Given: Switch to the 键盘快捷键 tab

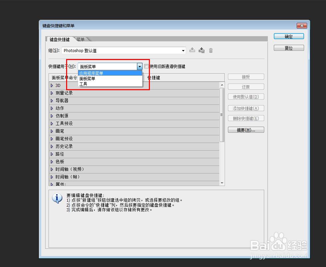Looking at the screenshot, I should click(59, 39).
